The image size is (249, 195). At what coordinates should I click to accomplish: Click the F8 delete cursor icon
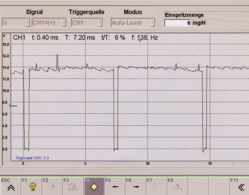coord(178,187)
